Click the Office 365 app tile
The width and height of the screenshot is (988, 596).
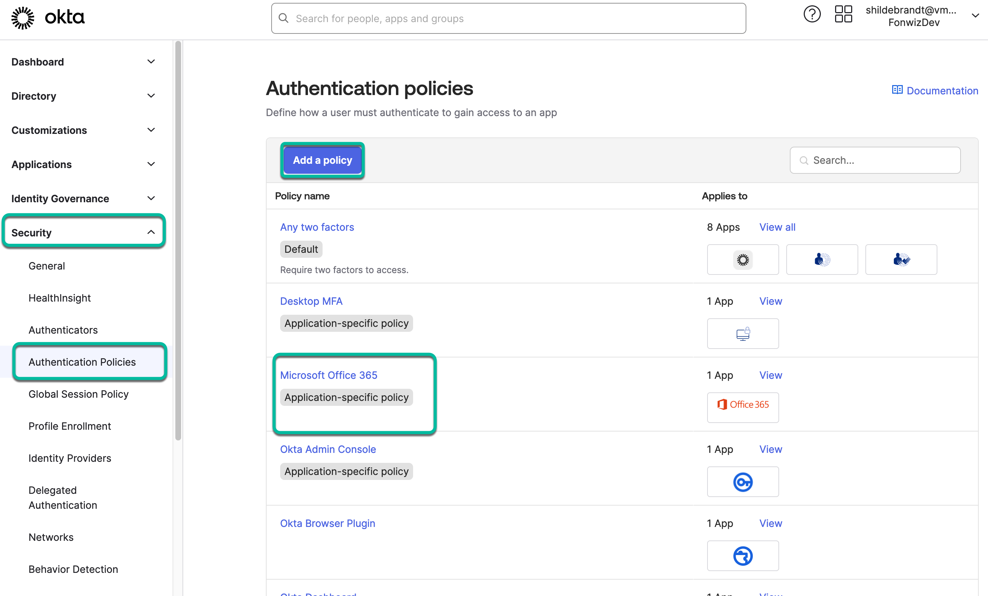(x=743, y=407)
